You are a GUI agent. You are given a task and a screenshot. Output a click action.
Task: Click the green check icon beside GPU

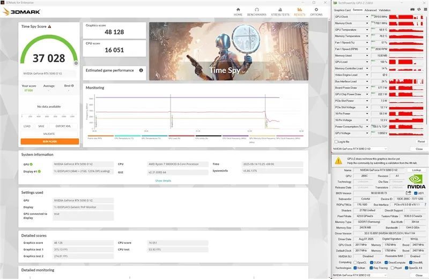(31, 164)
